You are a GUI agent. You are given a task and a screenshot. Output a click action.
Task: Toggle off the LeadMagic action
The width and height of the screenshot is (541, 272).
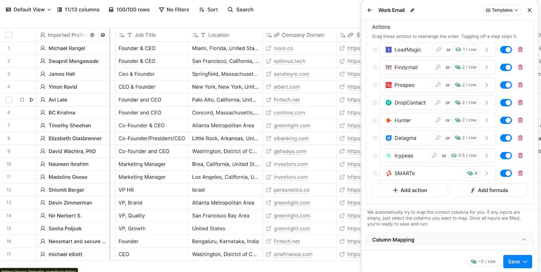pos(506,50)
